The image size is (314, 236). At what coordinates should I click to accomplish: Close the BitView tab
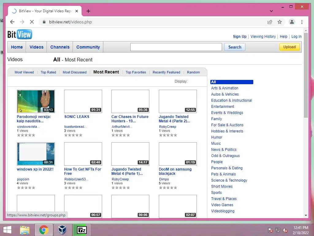click(x=76, y=11)
